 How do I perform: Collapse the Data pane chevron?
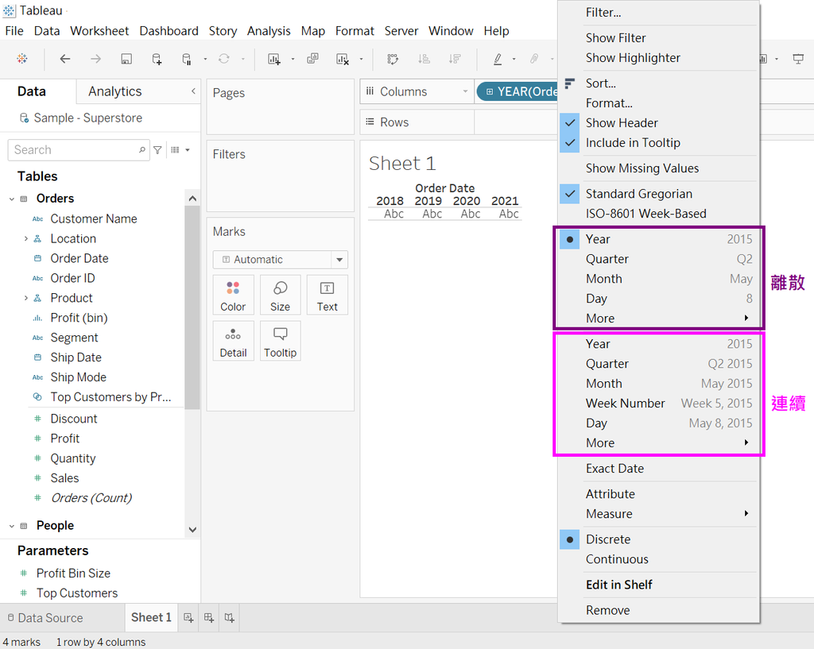click(193, 91)
